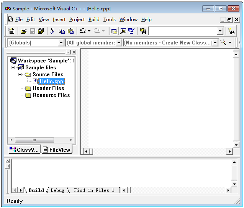The height and width of the screenshot is (208, 244).
Task: Open the Build menu
Action: (94, 20)
